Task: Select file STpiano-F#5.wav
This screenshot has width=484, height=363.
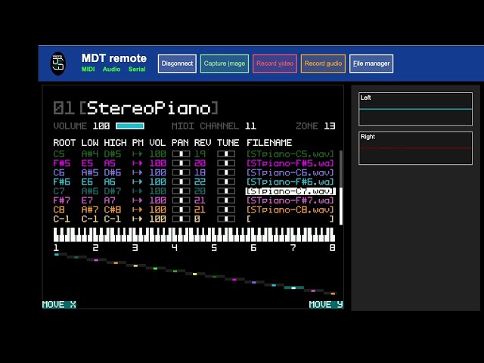Action: click(x=290, y=163)
